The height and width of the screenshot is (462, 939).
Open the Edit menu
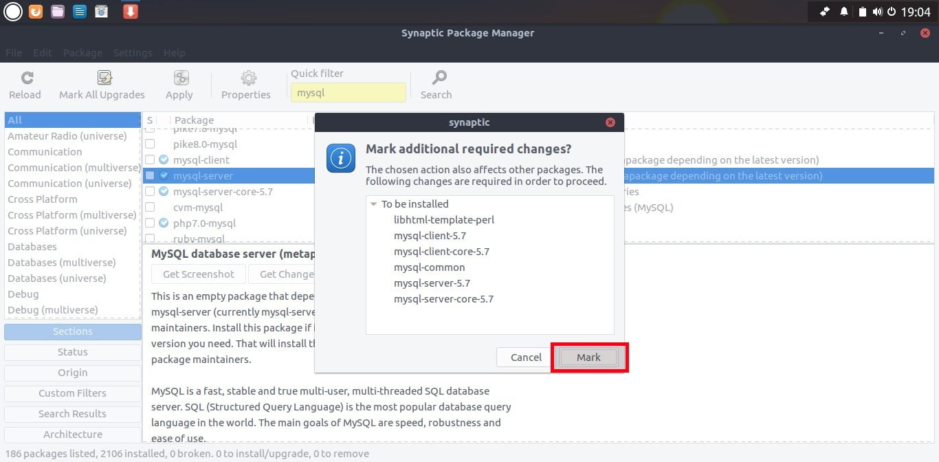coord(43,53)
